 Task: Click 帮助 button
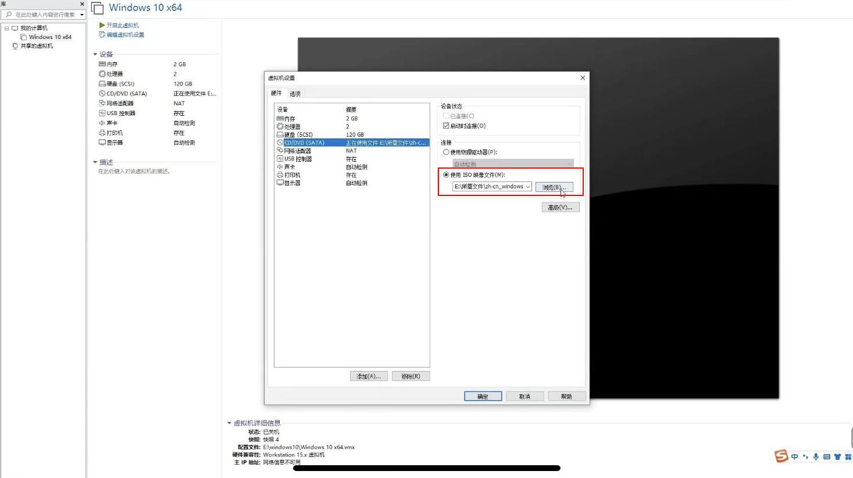coord(566,396)
